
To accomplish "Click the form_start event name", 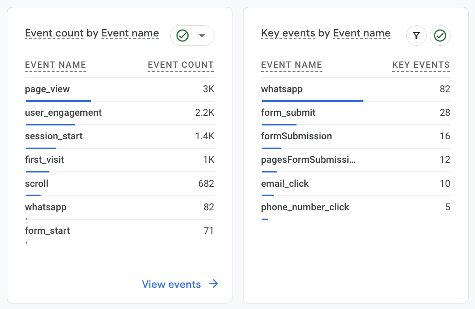I will (x=47, y=230).
